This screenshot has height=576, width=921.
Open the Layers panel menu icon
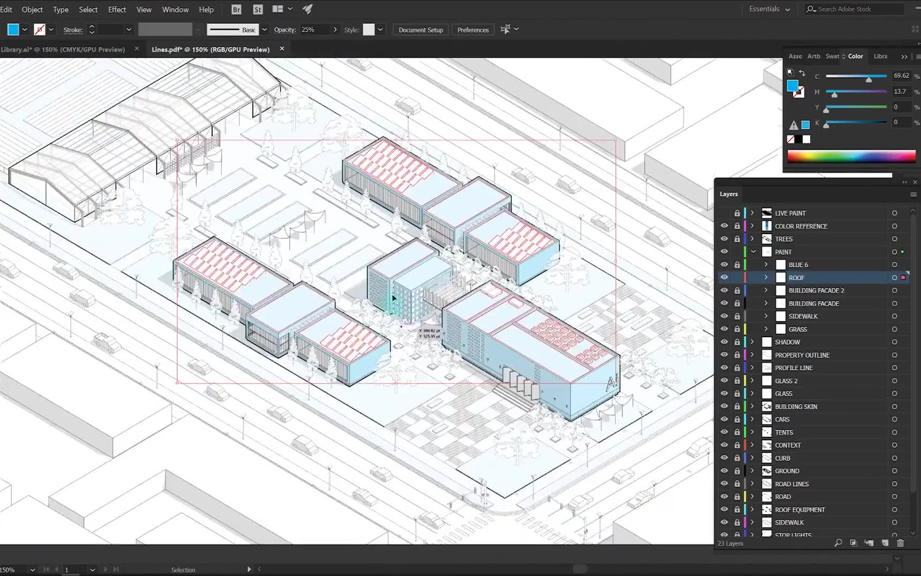[x=914, y=195]
